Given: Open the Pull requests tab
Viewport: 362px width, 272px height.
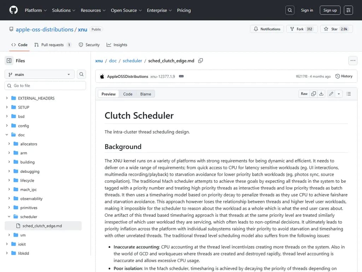Looking at the screenshot, I should click(52, 45).
